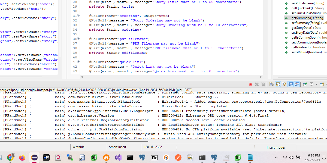Select getStoryDate() method in outline
327x163 pixels.
point(302,28)
